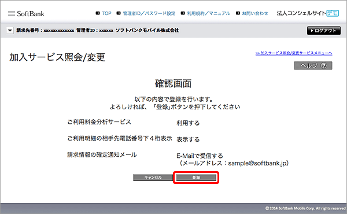Go to 加入サービス照会/変更サービスメニューへ link
347x214 pixels.
point(294,53)
